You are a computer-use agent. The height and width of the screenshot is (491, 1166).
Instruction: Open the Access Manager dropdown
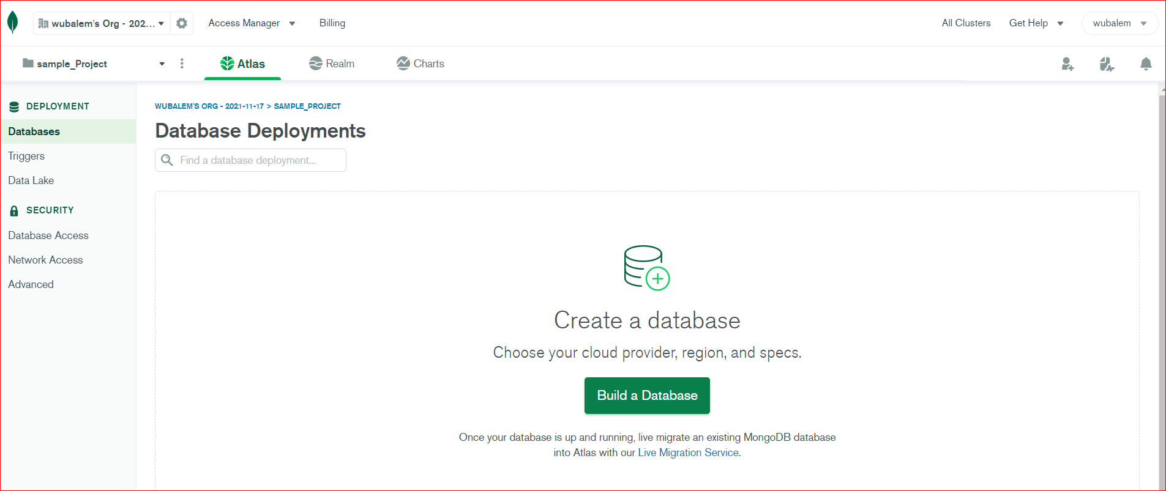pos(252,23)
